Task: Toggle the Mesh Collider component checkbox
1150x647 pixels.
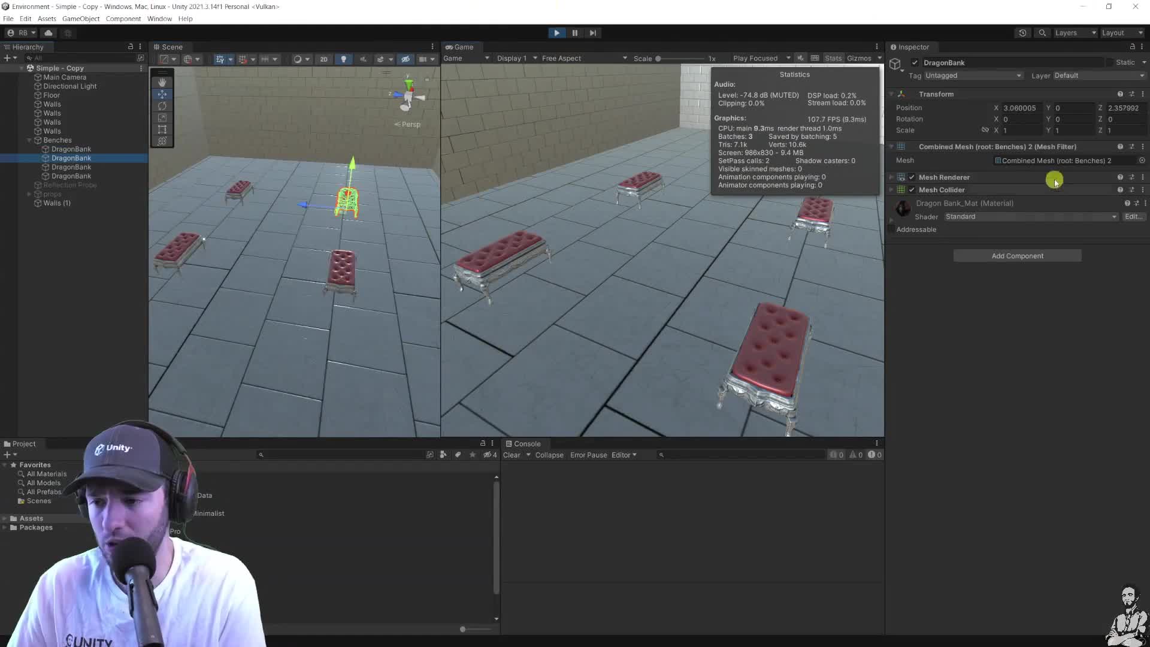Action: [912, 190]
